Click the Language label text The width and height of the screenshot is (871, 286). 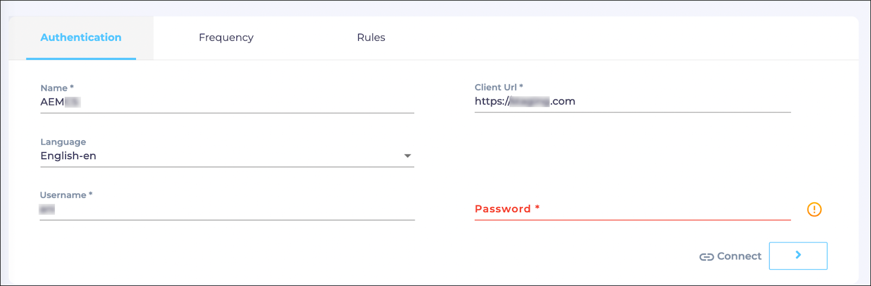tap(63, 142)
